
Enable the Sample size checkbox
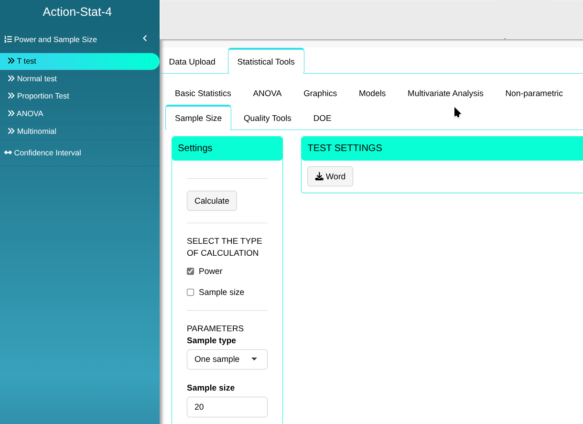pyautogui.click(x=190, y=293)
